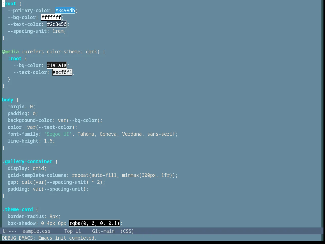Click the grid-template-columns property
Screen dimensions: 325x244
(x=37, y=175)
